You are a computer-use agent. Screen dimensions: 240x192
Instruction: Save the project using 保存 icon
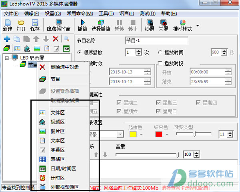pos(35,25)
